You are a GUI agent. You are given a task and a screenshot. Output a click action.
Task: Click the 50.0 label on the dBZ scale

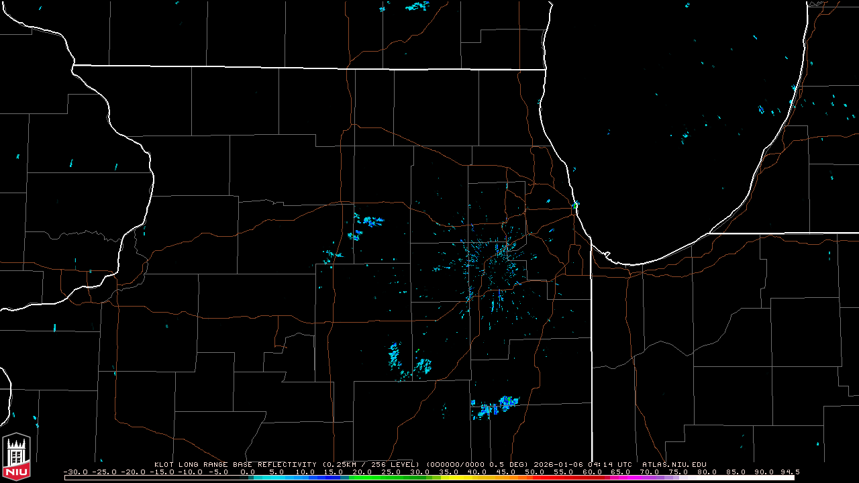(535, 472)
